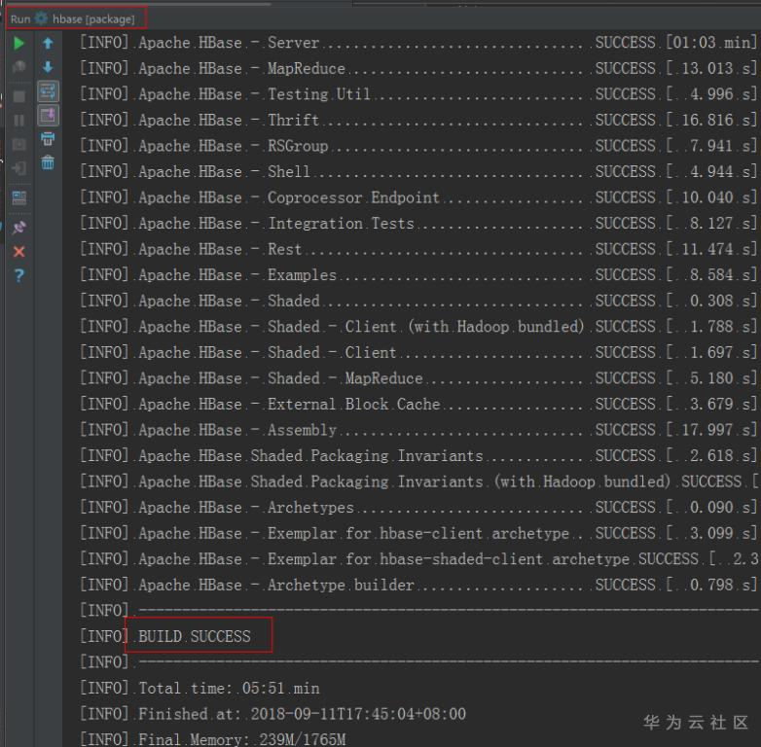The width and height of the screenshot is (761, 747).
Task: Click the 'Coprocessor Endpoint' log line
Action: [418, 197]
